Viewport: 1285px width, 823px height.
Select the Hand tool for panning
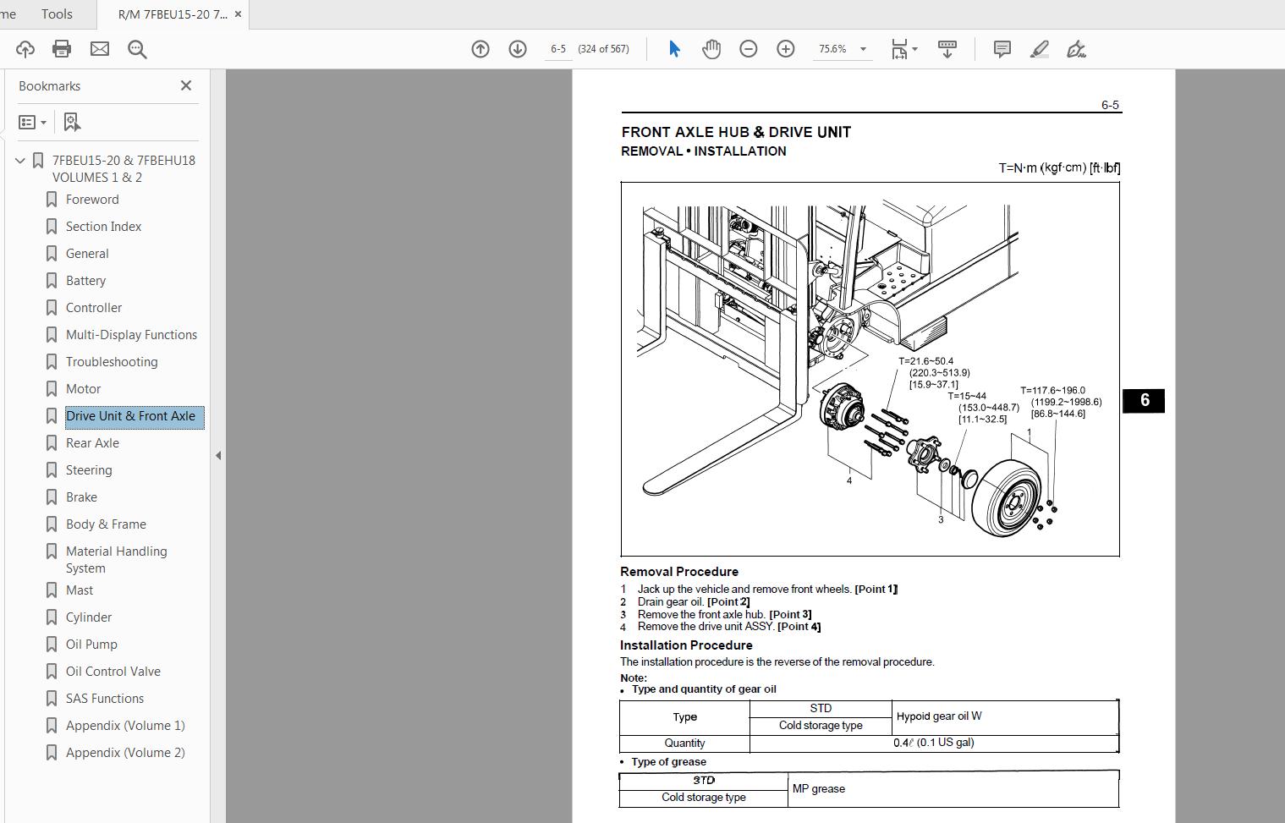coord(711,49)
